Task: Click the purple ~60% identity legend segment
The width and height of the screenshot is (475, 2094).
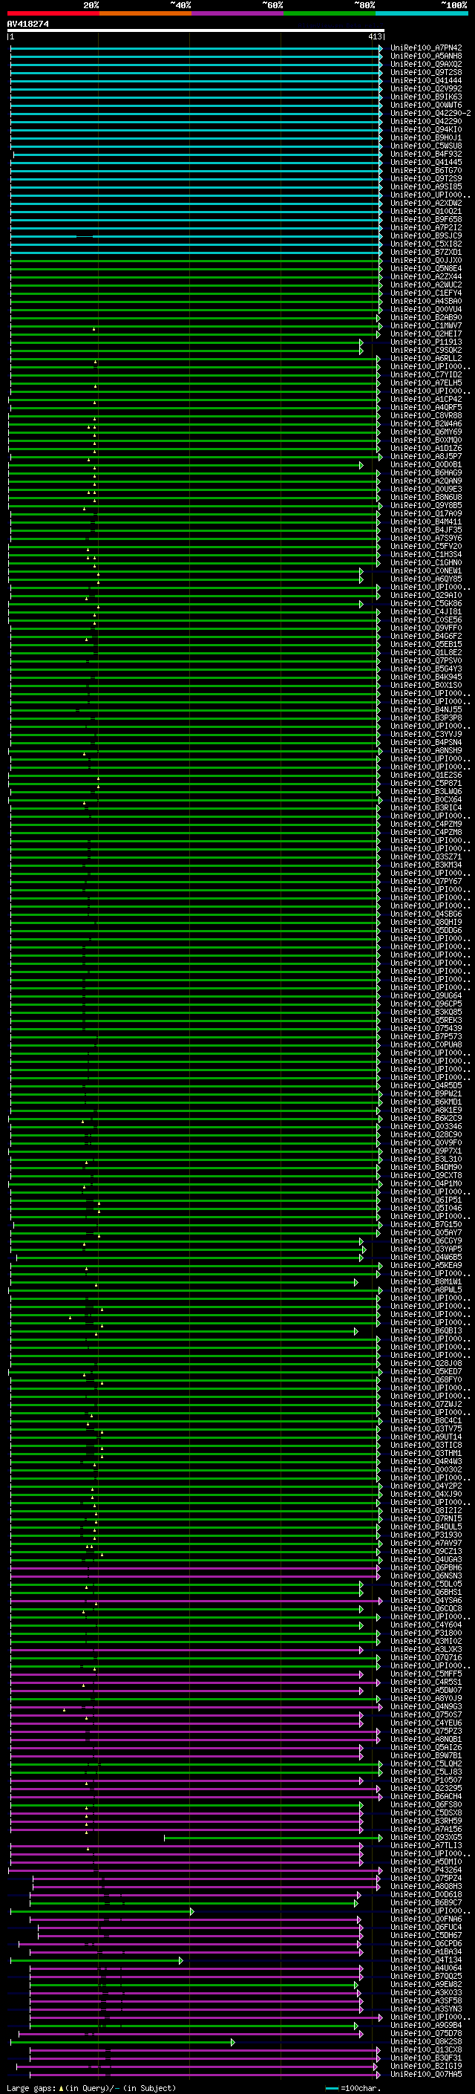Action: [x=237, y=14]
